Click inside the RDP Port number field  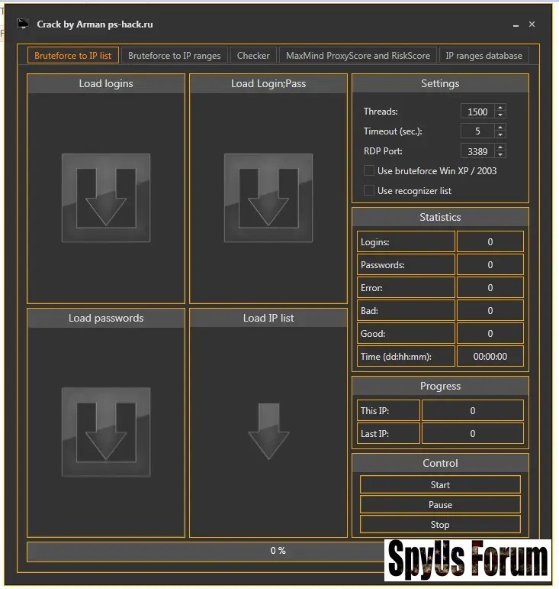click(477, 150)
